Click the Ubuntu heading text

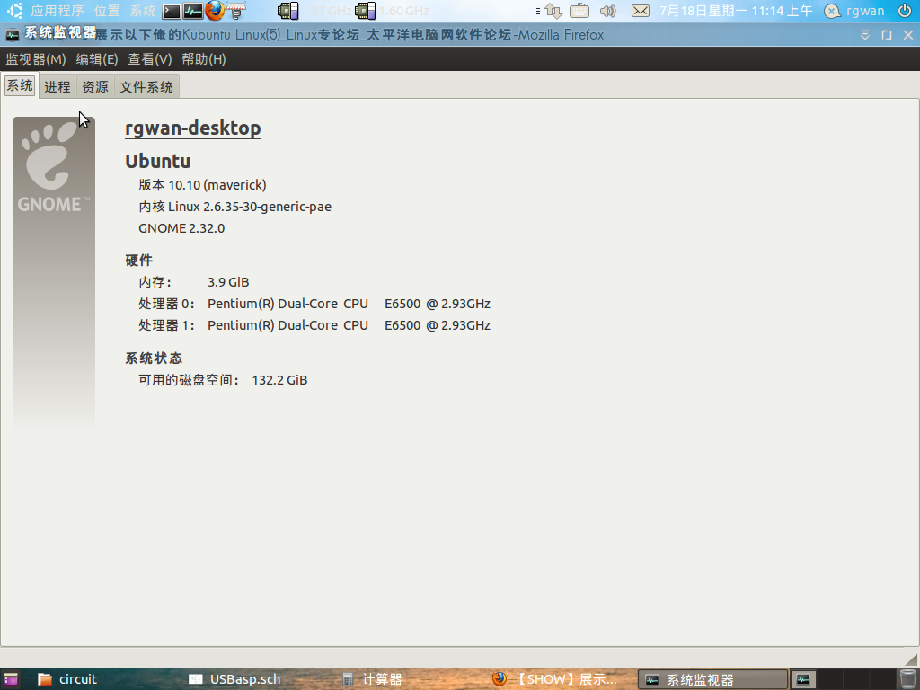click(x=158, y=161)
